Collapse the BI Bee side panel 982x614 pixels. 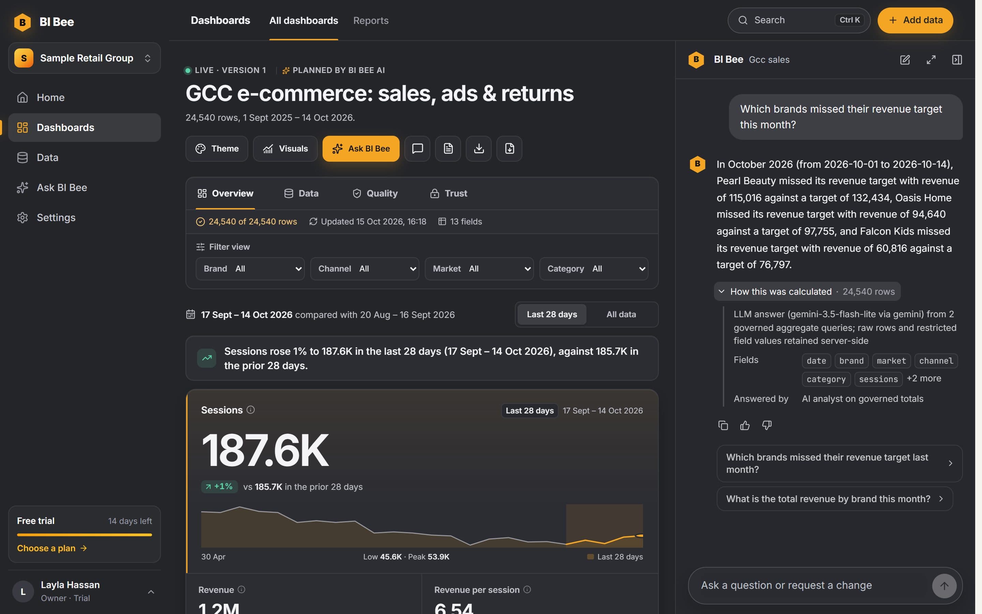[x=957, y=60]
